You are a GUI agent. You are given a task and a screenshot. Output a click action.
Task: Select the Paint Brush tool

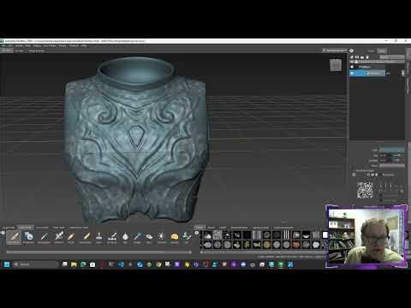pos(14,237)
